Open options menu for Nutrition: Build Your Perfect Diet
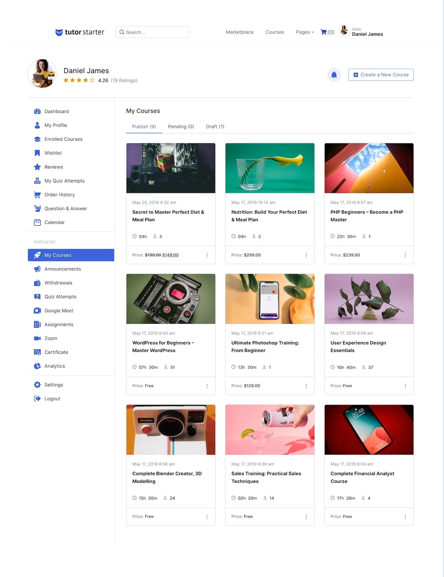The height and width of the screenshot is (577, 444). click(x=306, y=255)
